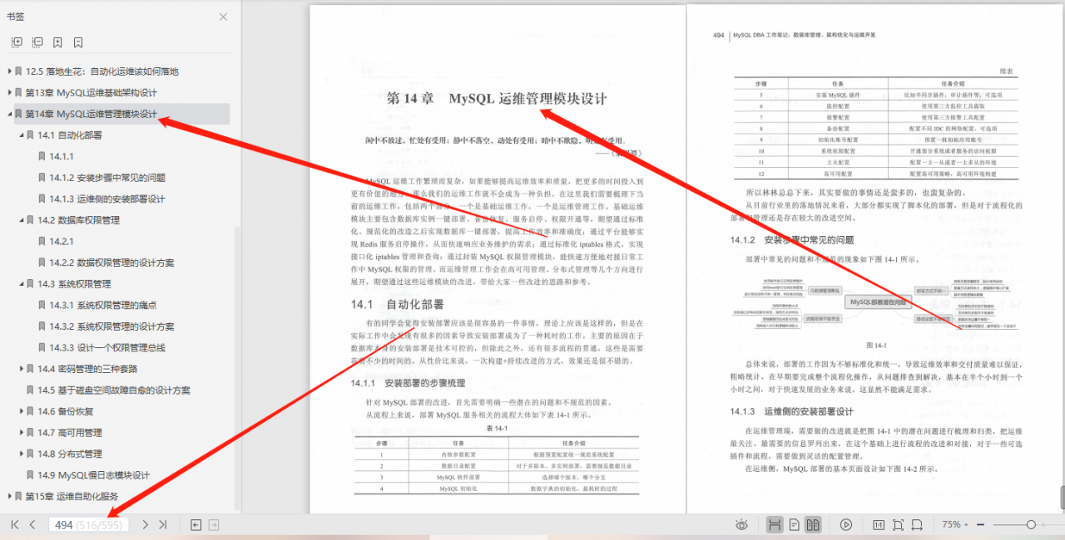Image resolution: width=1065 pixels, height=540 pixels.
Task: Add a new bookmark icon
Action: click(57, 42)
